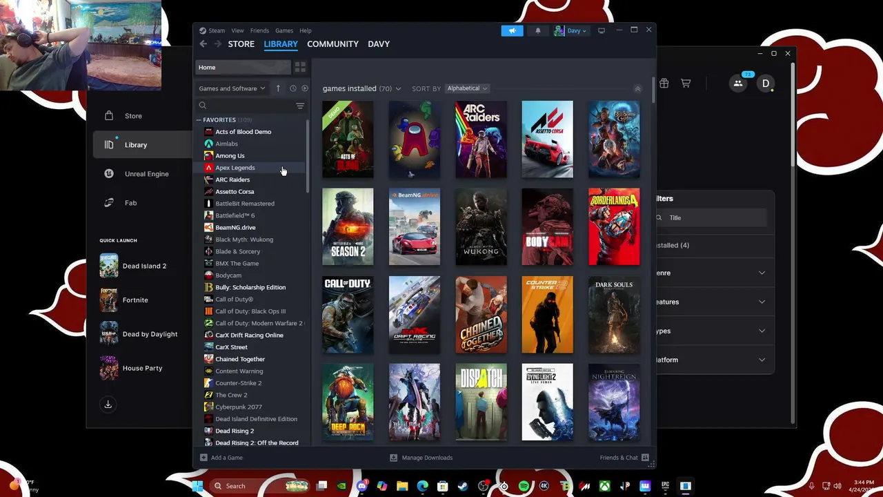This screenshot has height=497, width=883.
Task: Open the Counter-Strike 2 cover
Action: coord(547,315)
